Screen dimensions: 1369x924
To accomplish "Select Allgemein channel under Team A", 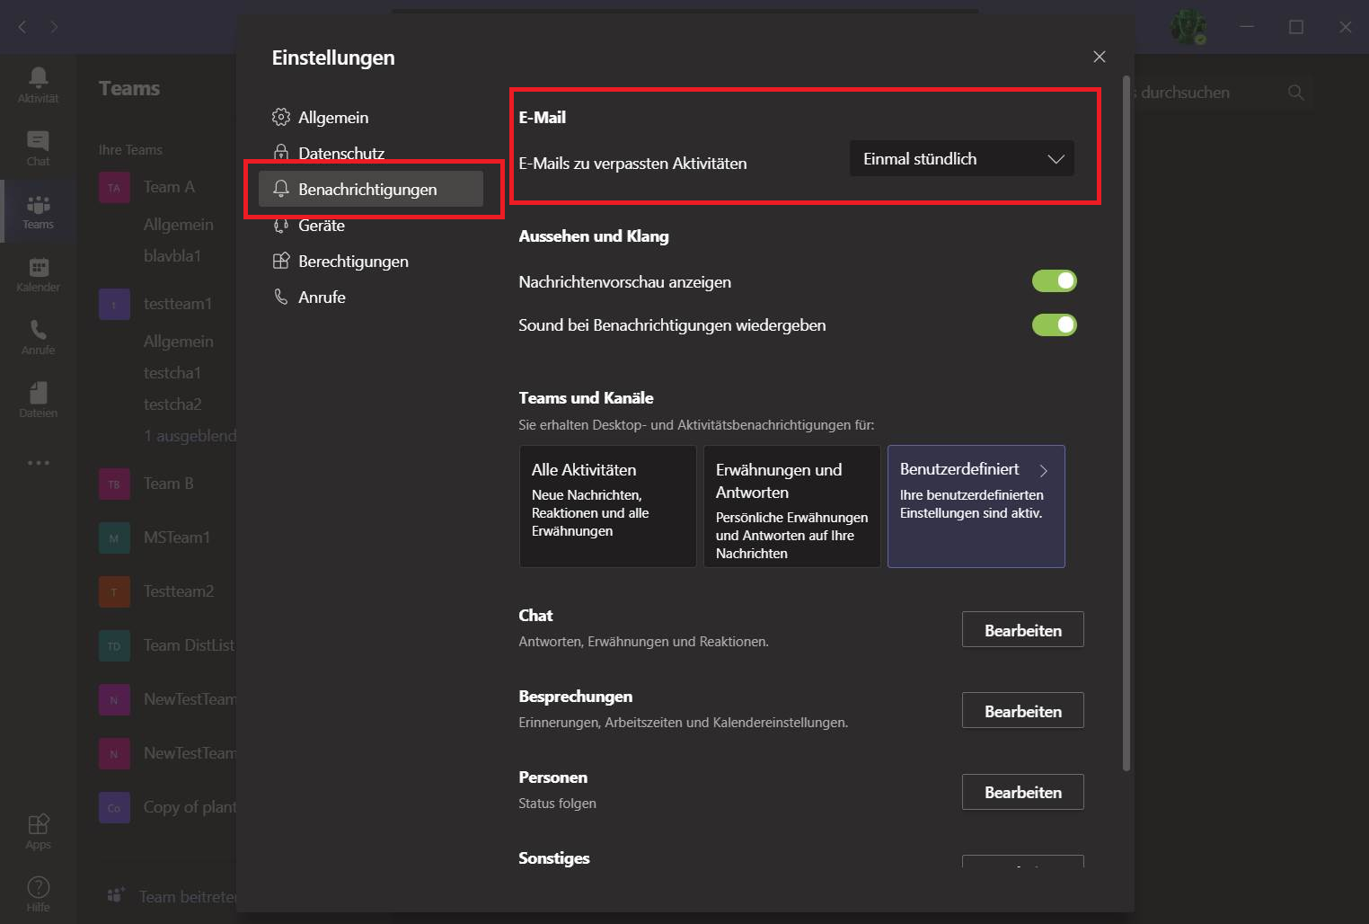I will pyautogui.click(x=178, y=225).
